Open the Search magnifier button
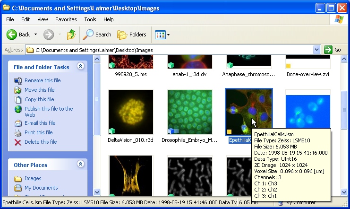The width and height of the screenshot is (350, 209). click(97, 35)
